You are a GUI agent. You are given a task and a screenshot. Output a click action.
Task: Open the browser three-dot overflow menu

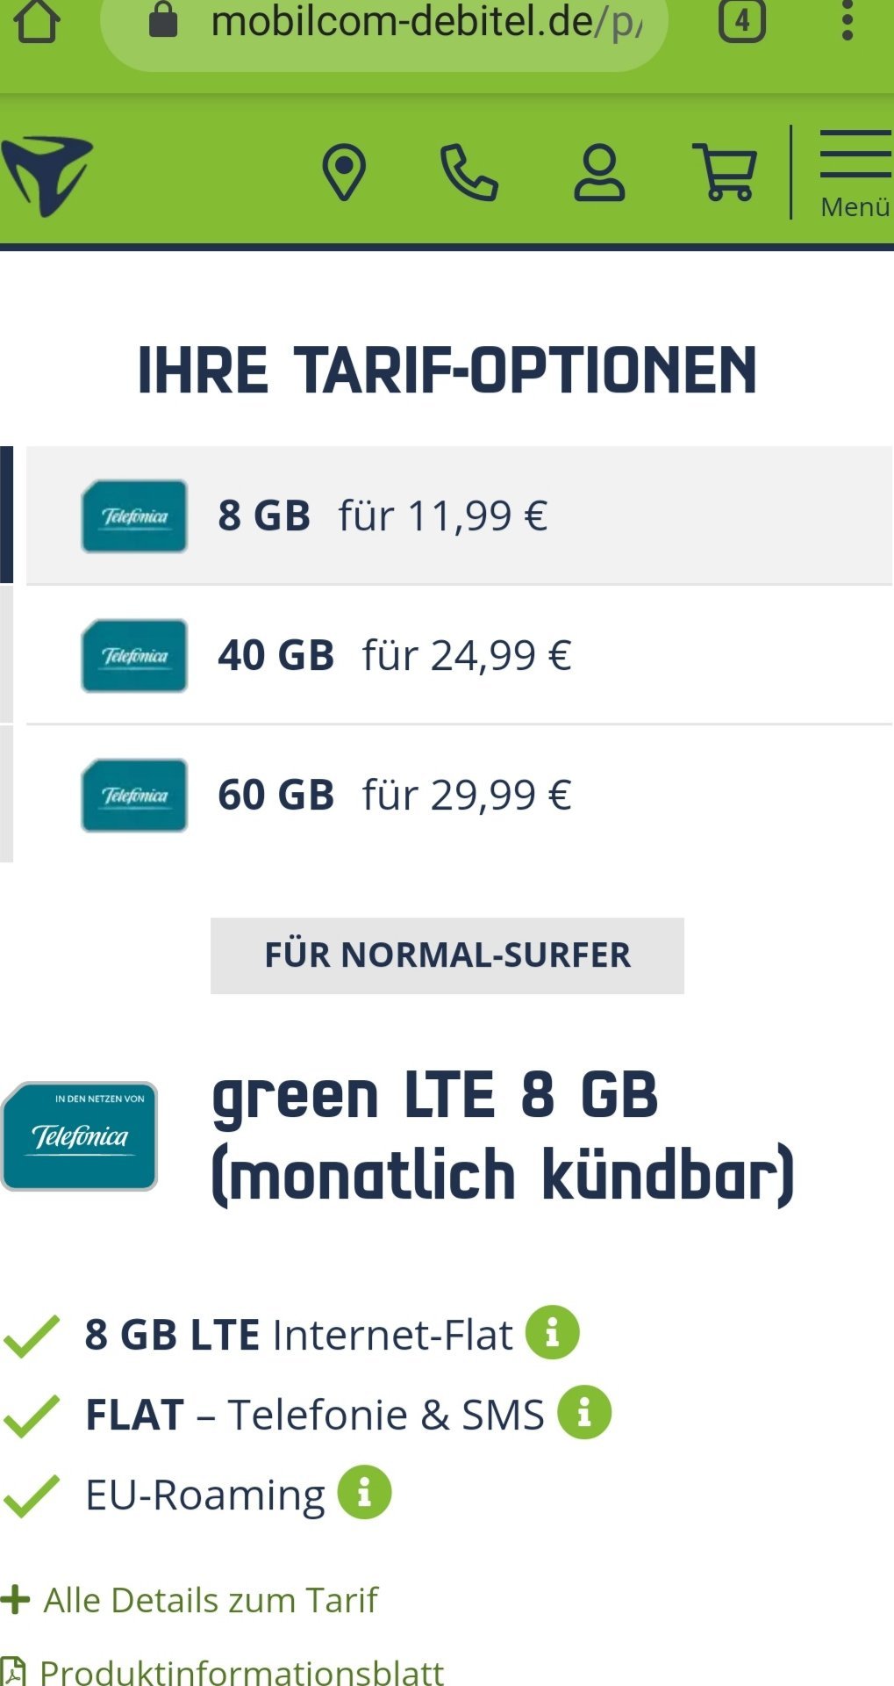click(x=847, y=19)
